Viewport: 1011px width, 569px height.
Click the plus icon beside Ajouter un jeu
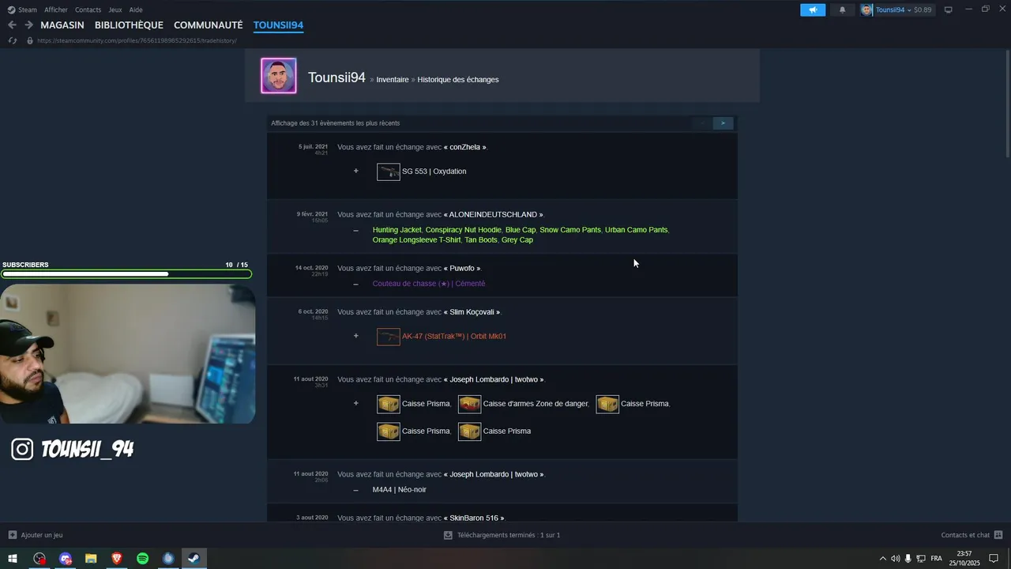coord(12,535)
